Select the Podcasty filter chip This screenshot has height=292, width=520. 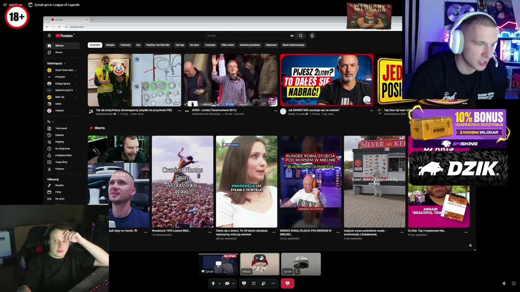(x=125, y=45)
